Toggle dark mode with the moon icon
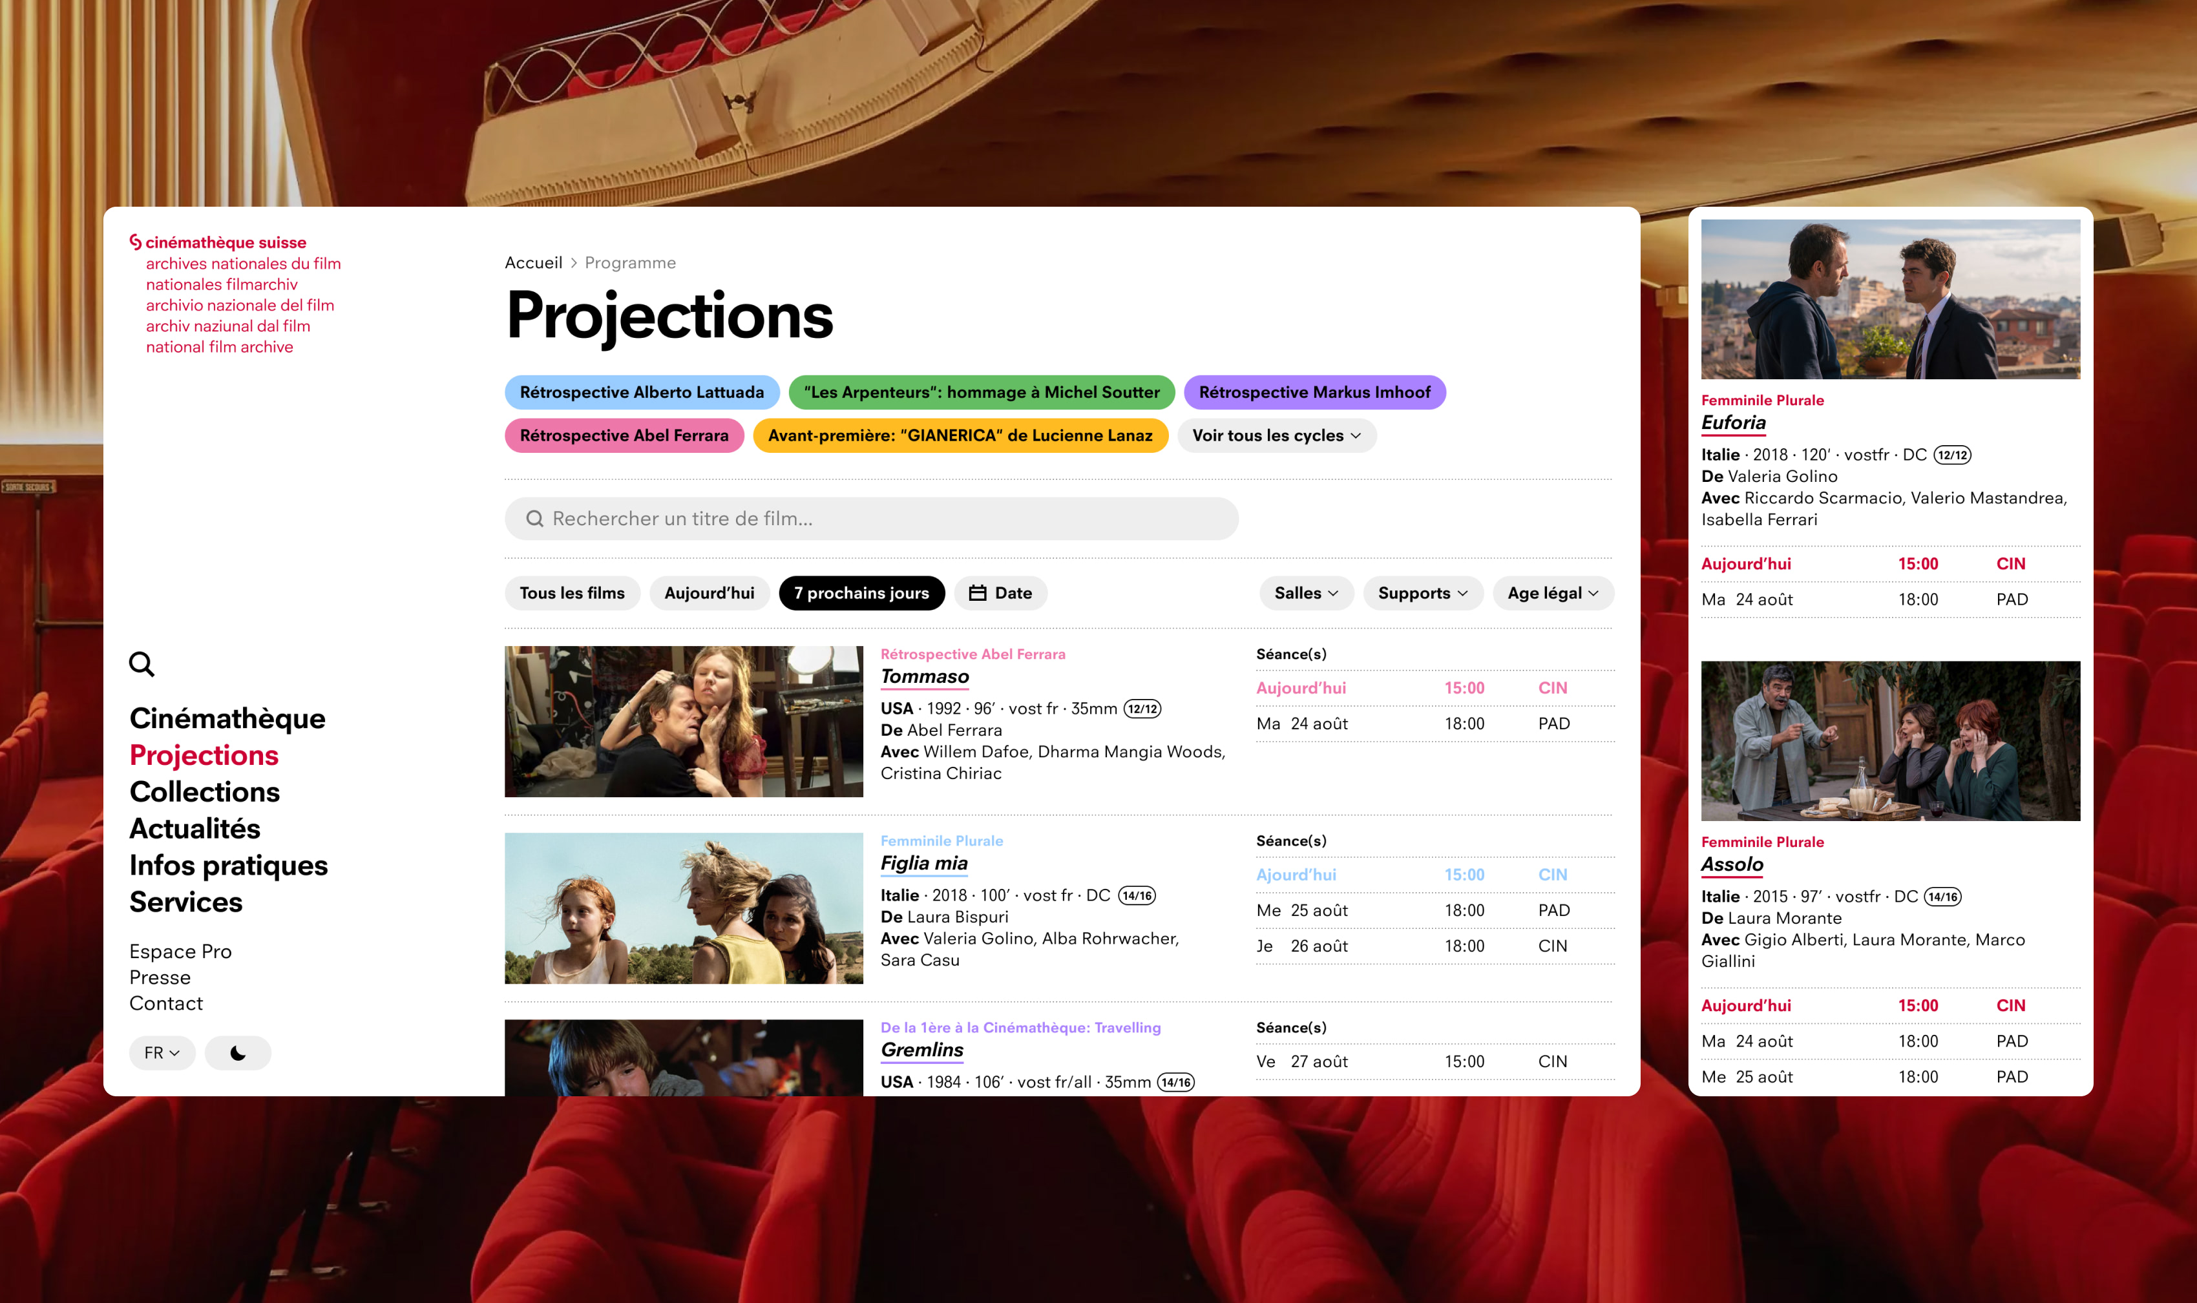 click(x=238, y=1053)
